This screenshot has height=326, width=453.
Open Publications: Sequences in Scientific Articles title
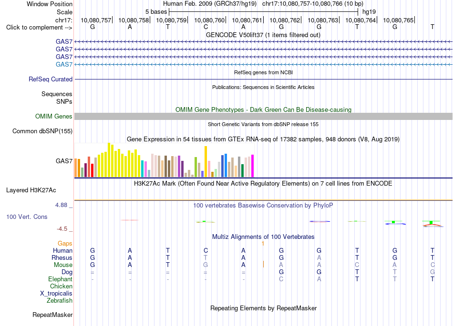point(263,87)
